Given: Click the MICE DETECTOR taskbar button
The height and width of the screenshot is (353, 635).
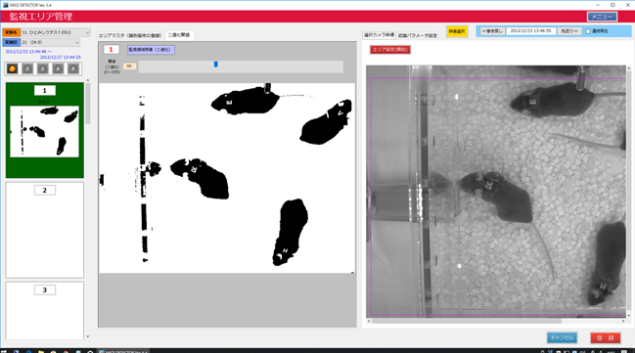Looking at the screenshot, I should pyautogui.click(x=123, y=351).
